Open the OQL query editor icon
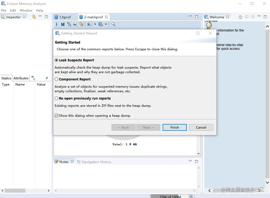270x198 pixels. tap(75, 24)
